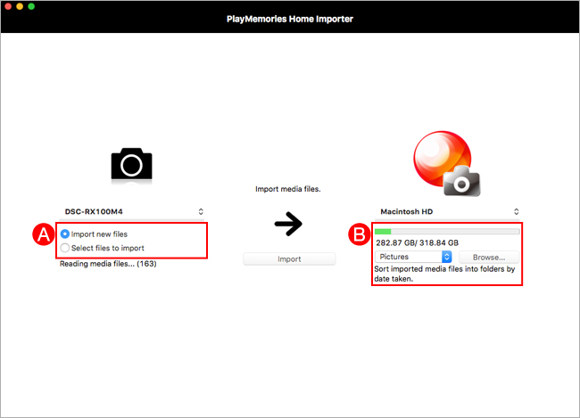Click the PlayMemories Home Importer title text
The width and height of the screenshot is (580, 418).
[290, 18]
